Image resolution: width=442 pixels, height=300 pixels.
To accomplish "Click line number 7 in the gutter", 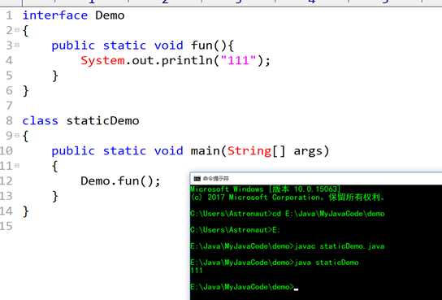I will click(9, 106).
